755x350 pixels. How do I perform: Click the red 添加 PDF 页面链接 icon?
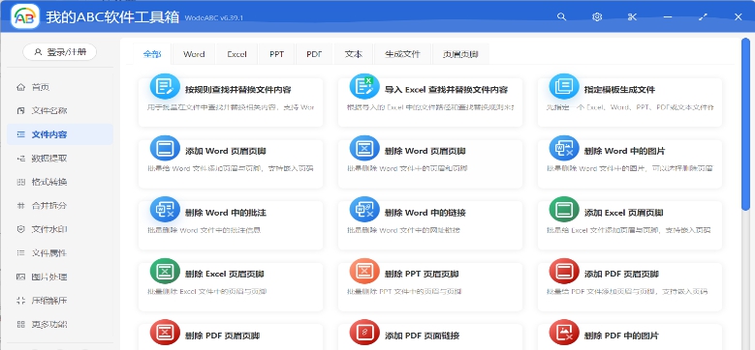pyautogui.click(x=364, y=333)
